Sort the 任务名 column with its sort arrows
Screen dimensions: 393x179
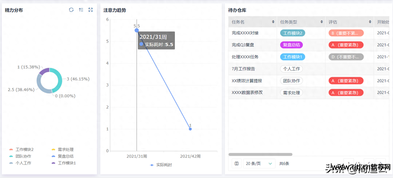coord(273,22)
